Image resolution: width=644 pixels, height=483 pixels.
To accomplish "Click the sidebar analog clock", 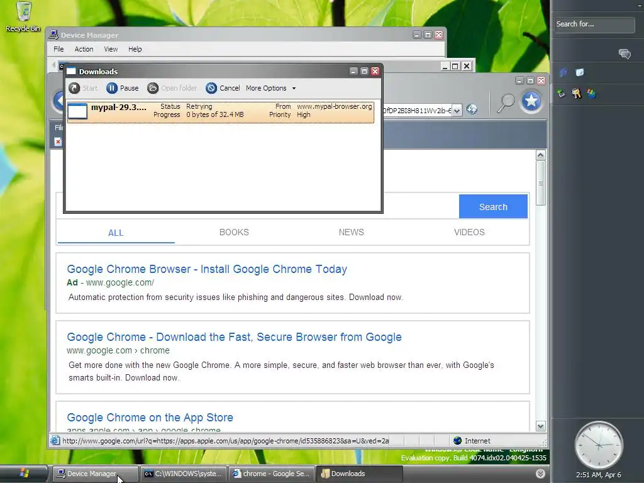I will point(599,445).
